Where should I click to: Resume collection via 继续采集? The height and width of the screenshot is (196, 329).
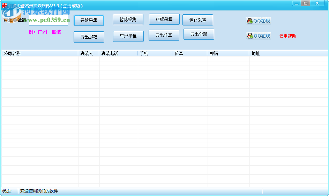click(164, 19)
